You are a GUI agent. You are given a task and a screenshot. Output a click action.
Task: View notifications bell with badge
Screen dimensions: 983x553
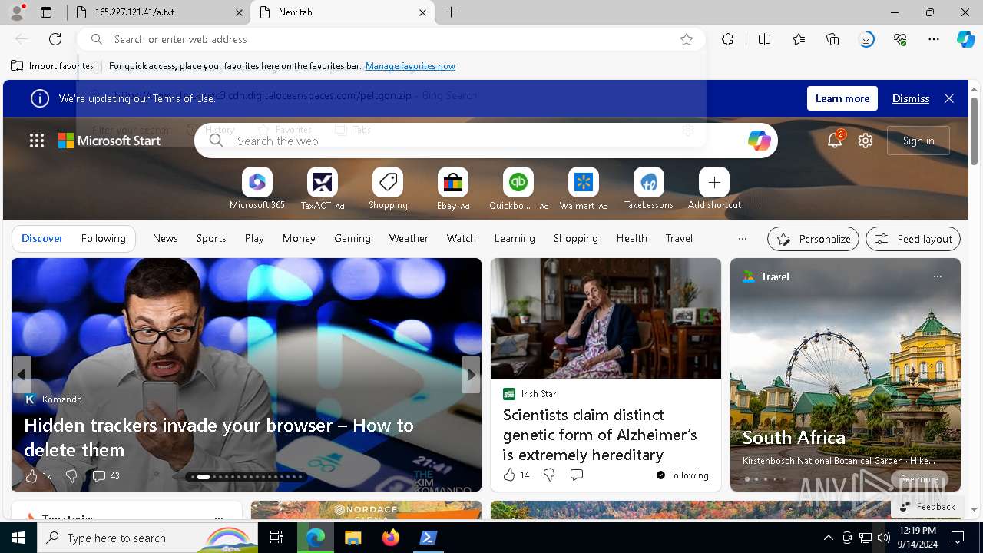click(x=835, y=141)
